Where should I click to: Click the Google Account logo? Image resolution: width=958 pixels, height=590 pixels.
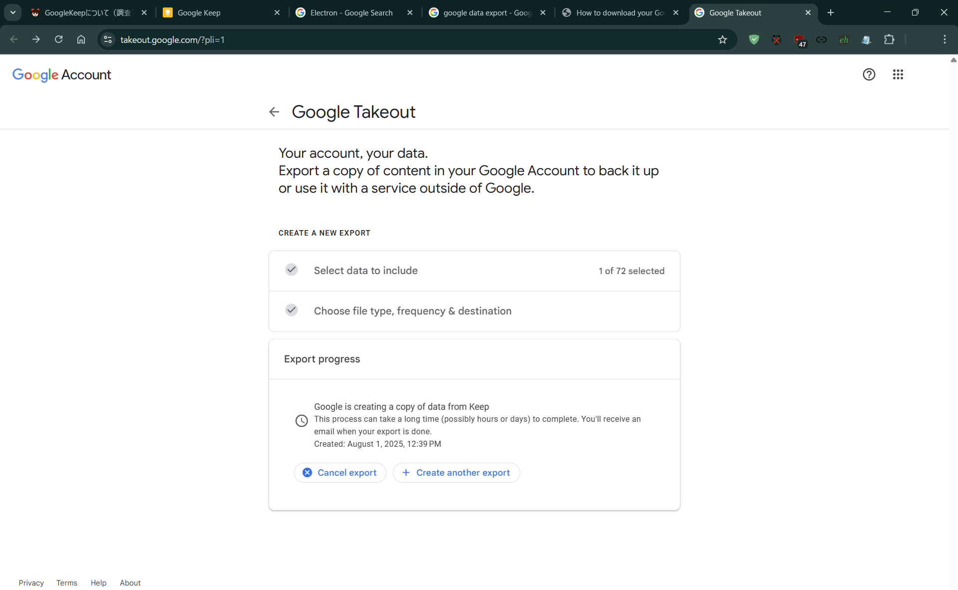tap(61, 75)
